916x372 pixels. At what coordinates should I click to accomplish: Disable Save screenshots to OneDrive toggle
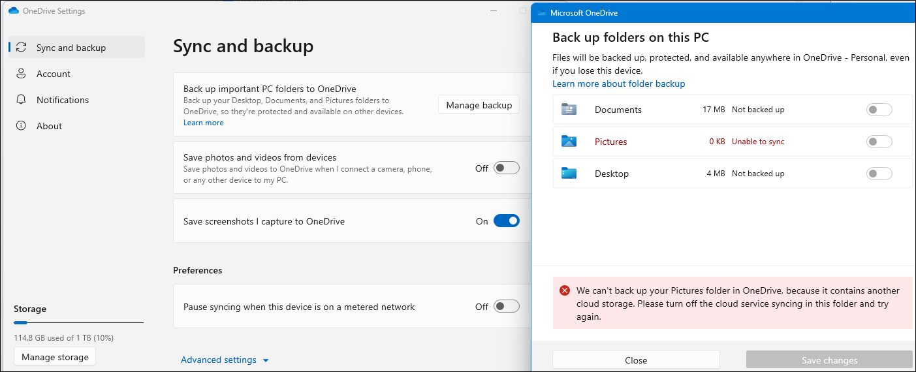(506, 221)
